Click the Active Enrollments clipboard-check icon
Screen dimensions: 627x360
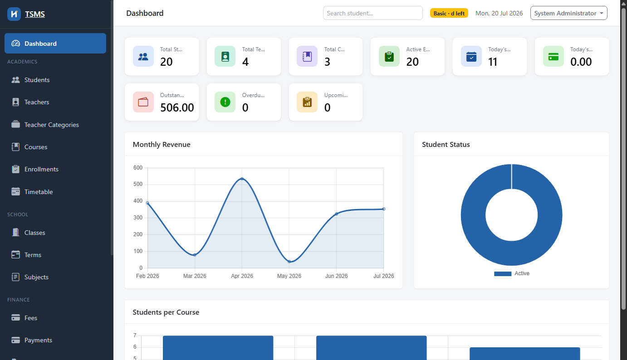tap(389, 56)
